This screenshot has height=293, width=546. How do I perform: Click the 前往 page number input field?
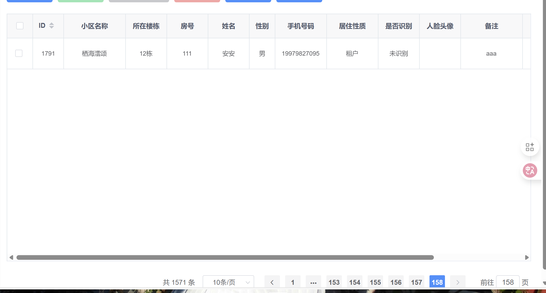[508, 282]
